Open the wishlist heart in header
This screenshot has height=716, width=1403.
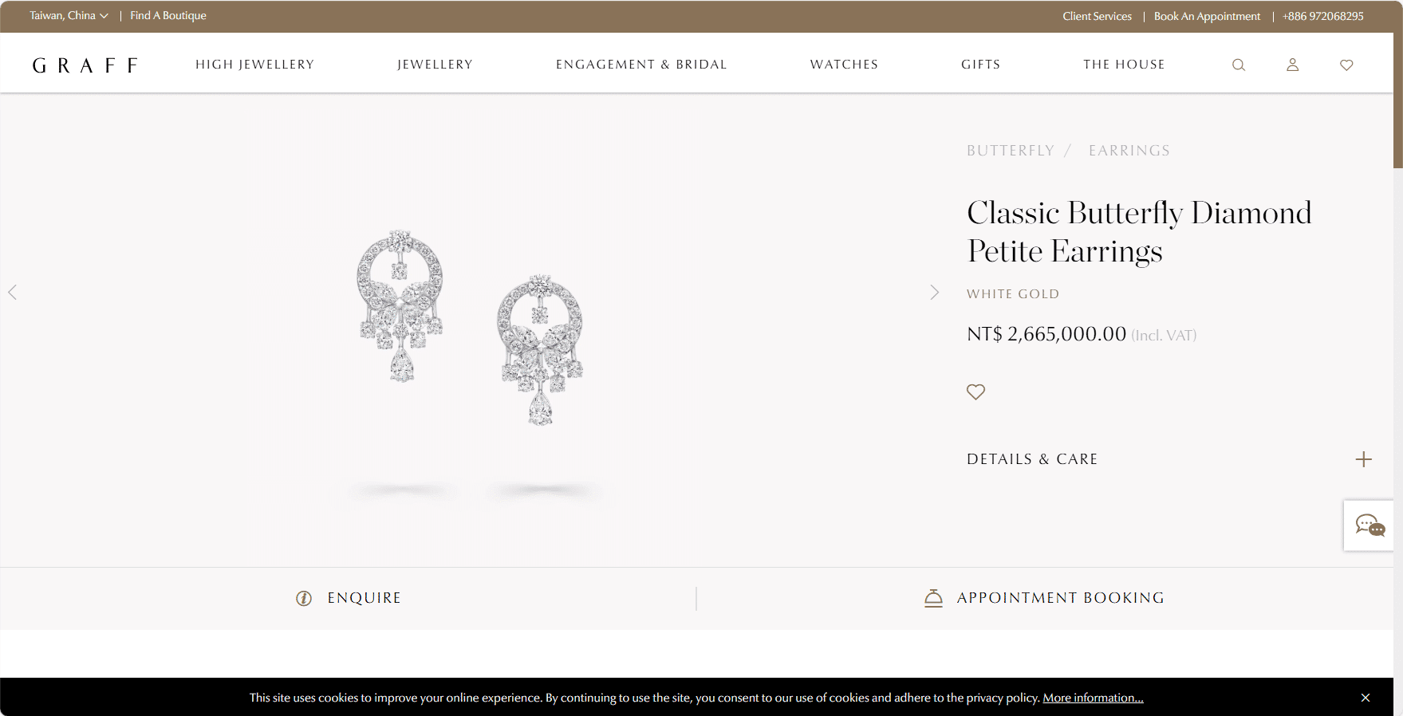click(1346, 65)
